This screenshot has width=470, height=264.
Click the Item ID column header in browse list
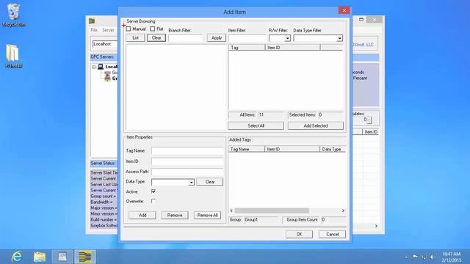tap(292, 47)
